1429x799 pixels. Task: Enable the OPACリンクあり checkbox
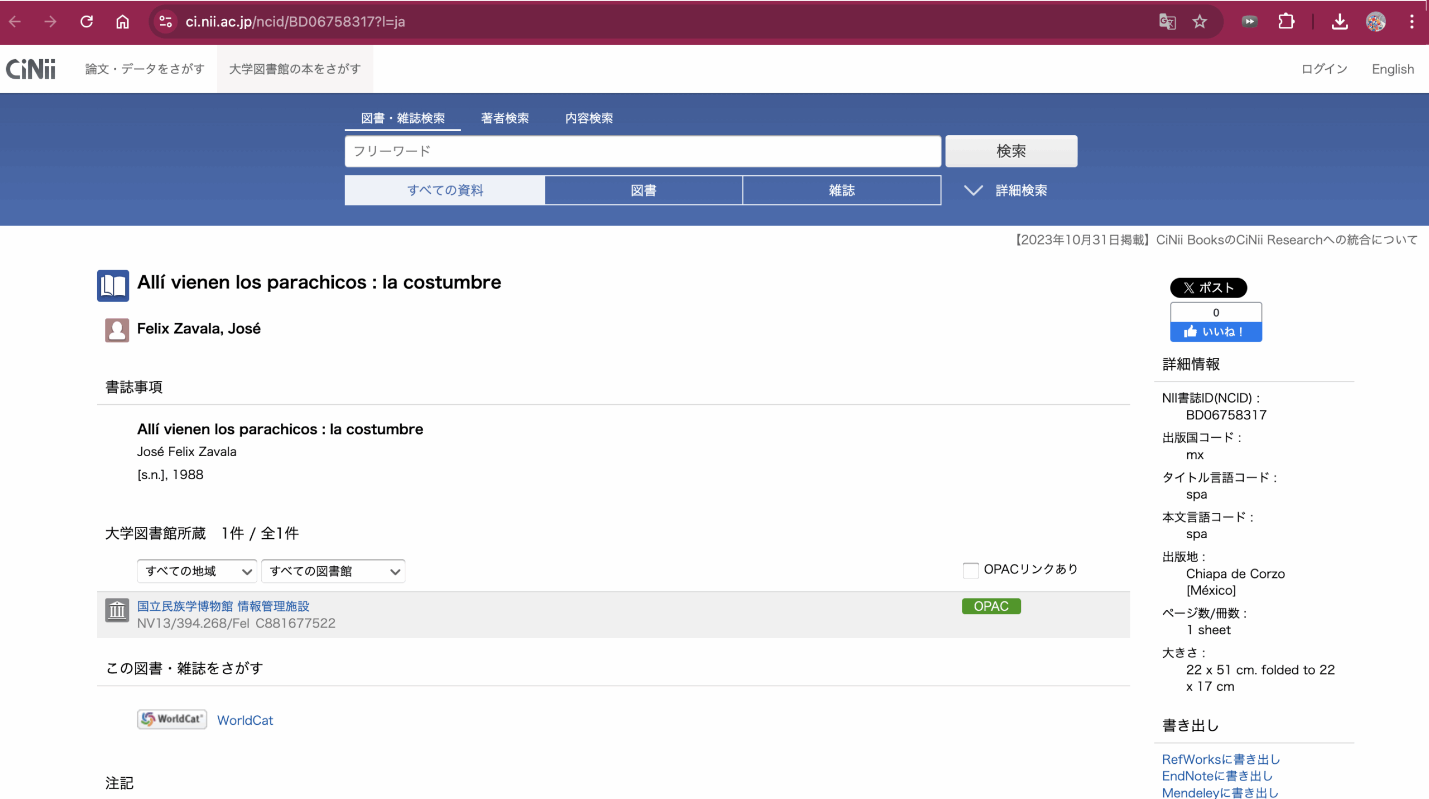[x=970, y=570]
